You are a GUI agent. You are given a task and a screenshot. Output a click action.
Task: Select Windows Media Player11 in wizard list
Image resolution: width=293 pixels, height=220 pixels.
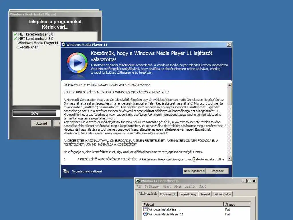(38, 43)
